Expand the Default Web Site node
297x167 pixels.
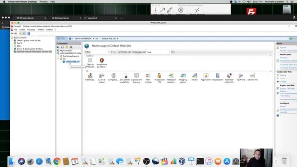61,62
